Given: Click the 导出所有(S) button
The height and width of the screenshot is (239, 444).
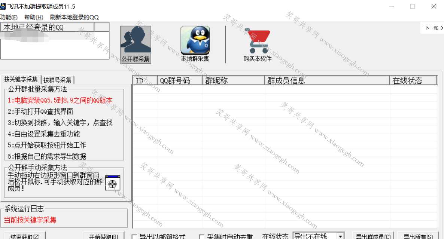Looking at the screenshot, I should [418, 236].
